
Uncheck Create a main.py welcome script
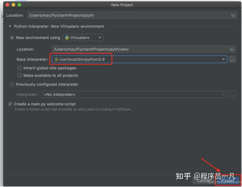(10, 104)
